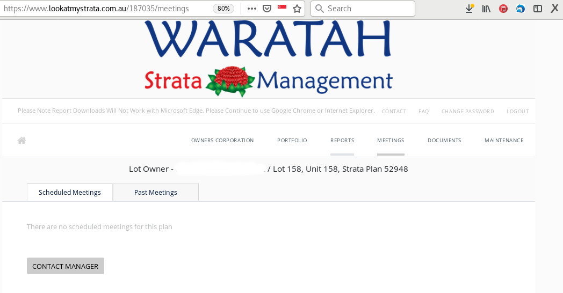Image resolution: width=563 pixels, height=293 pixels.
Task: Bookmark this page with the star icon
Action: 297,9
